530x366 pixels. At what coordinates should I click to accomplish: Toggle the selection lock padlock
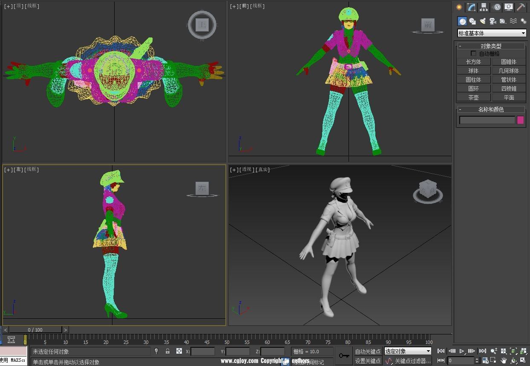click(x=167, y=351)
